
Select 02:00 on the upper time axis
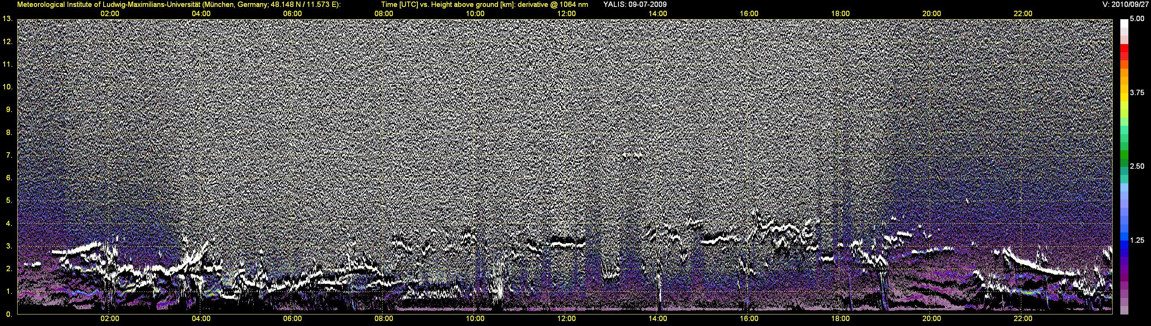click(110, 13)
